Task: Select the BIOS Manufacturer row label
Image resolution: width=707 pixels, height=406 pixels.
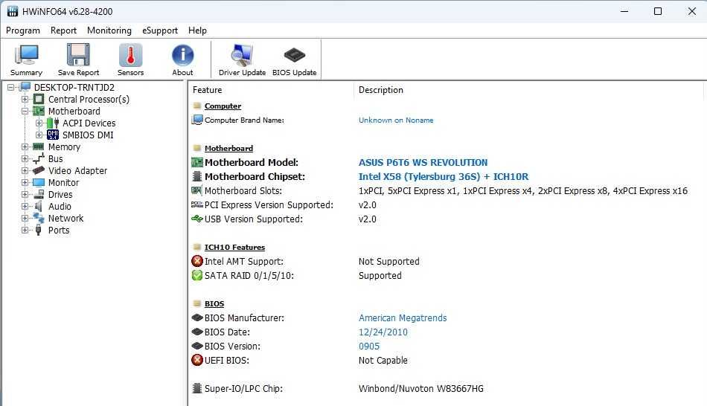Action: (x=244, y=318)
